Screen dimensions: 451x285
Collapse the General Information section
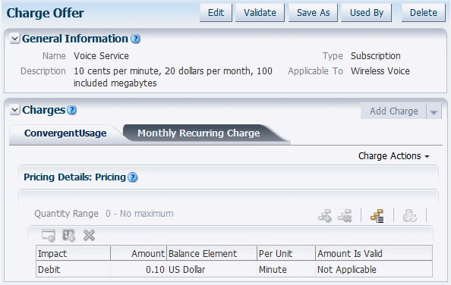[x=14, y=39]
